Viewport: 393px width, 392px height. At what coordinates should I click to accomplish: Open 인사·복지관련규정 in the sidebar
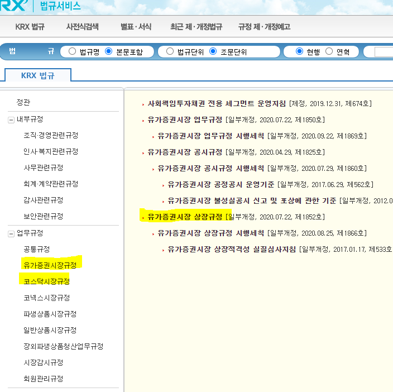click(x=51, y=151)
